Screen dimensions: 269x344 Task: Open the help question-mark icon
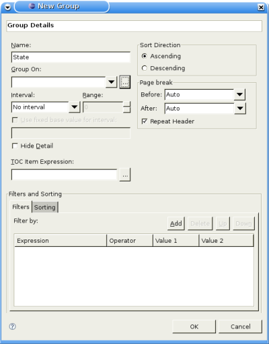[13, 326]
